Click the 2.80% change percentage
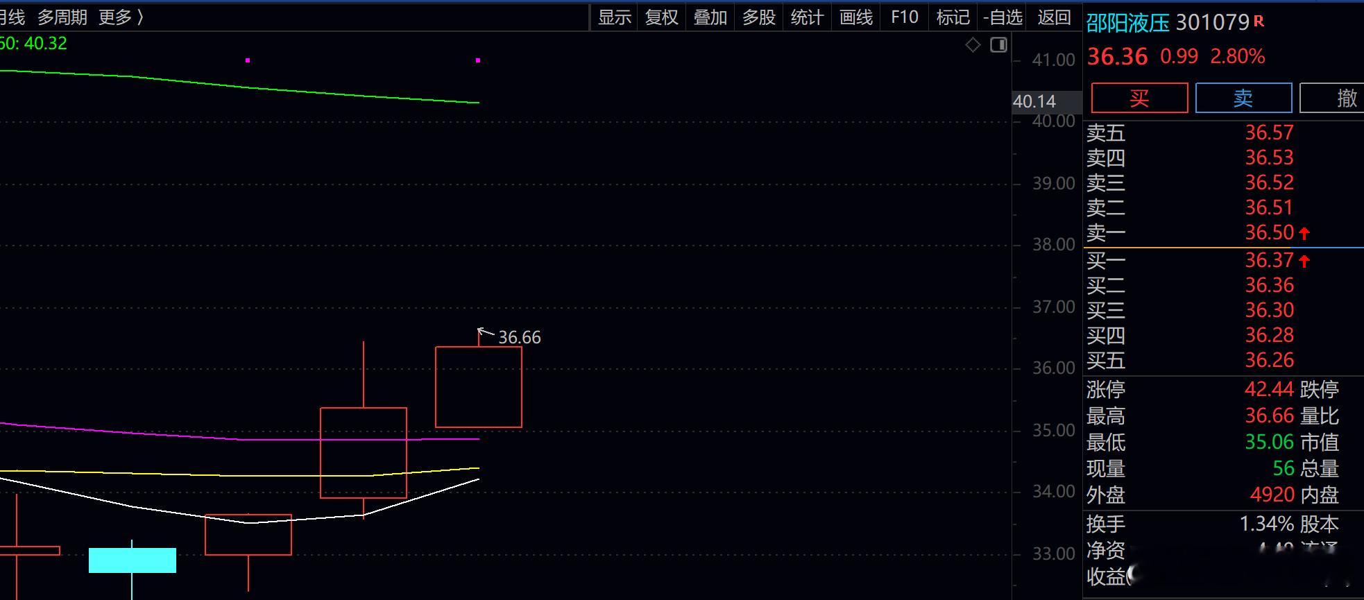Image resolution: width=1364 pixels, height=600 pixels. (1238, 56)
